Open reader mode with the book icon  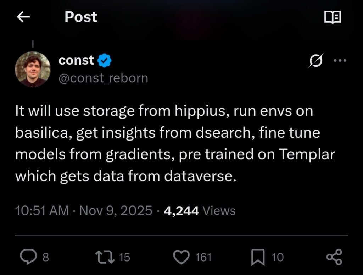pyautogui.click(x=333, y=17)
